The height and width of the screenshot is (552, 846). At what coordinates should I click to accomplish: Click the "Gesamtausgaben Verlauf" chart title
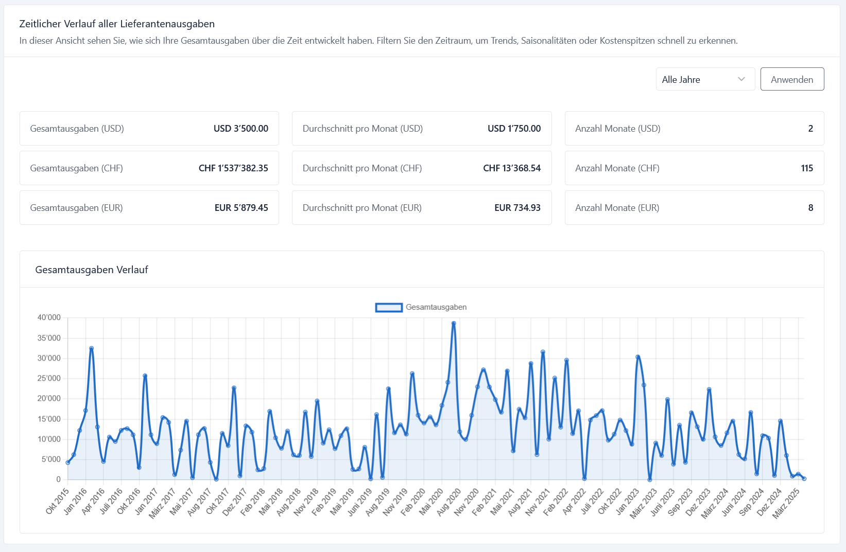coord(92,270)
